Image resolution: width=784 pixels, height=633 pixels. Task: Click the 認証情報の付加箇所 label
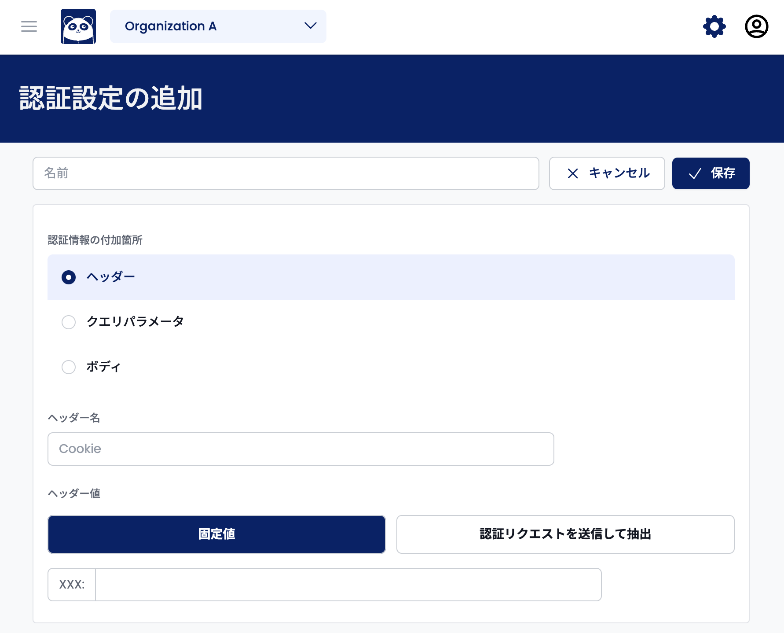(x=95, y=240)
